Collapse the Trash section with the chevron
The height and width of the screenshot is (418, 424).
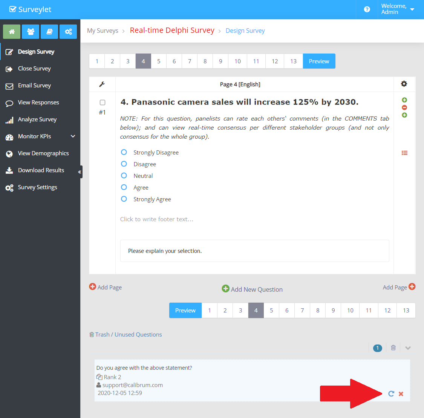(x=408, y=348)
